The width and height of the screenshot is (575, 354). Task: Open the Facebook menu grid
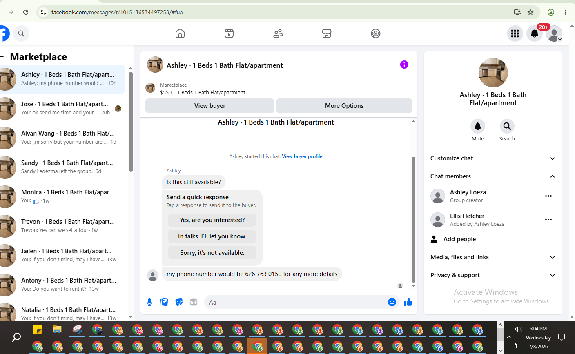pyautogui.click(x=515, y=33)
